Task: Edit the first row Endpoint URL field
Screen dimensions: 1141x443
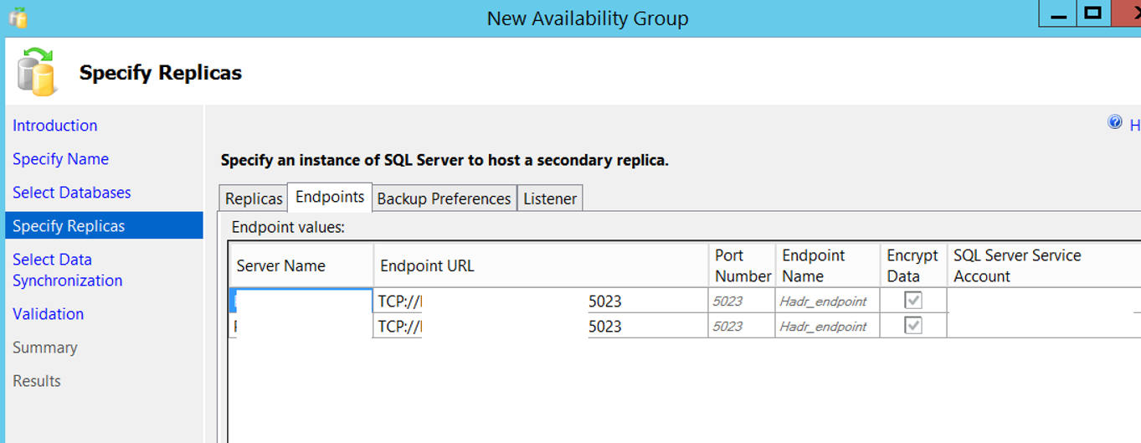Action: coord(541,301)
